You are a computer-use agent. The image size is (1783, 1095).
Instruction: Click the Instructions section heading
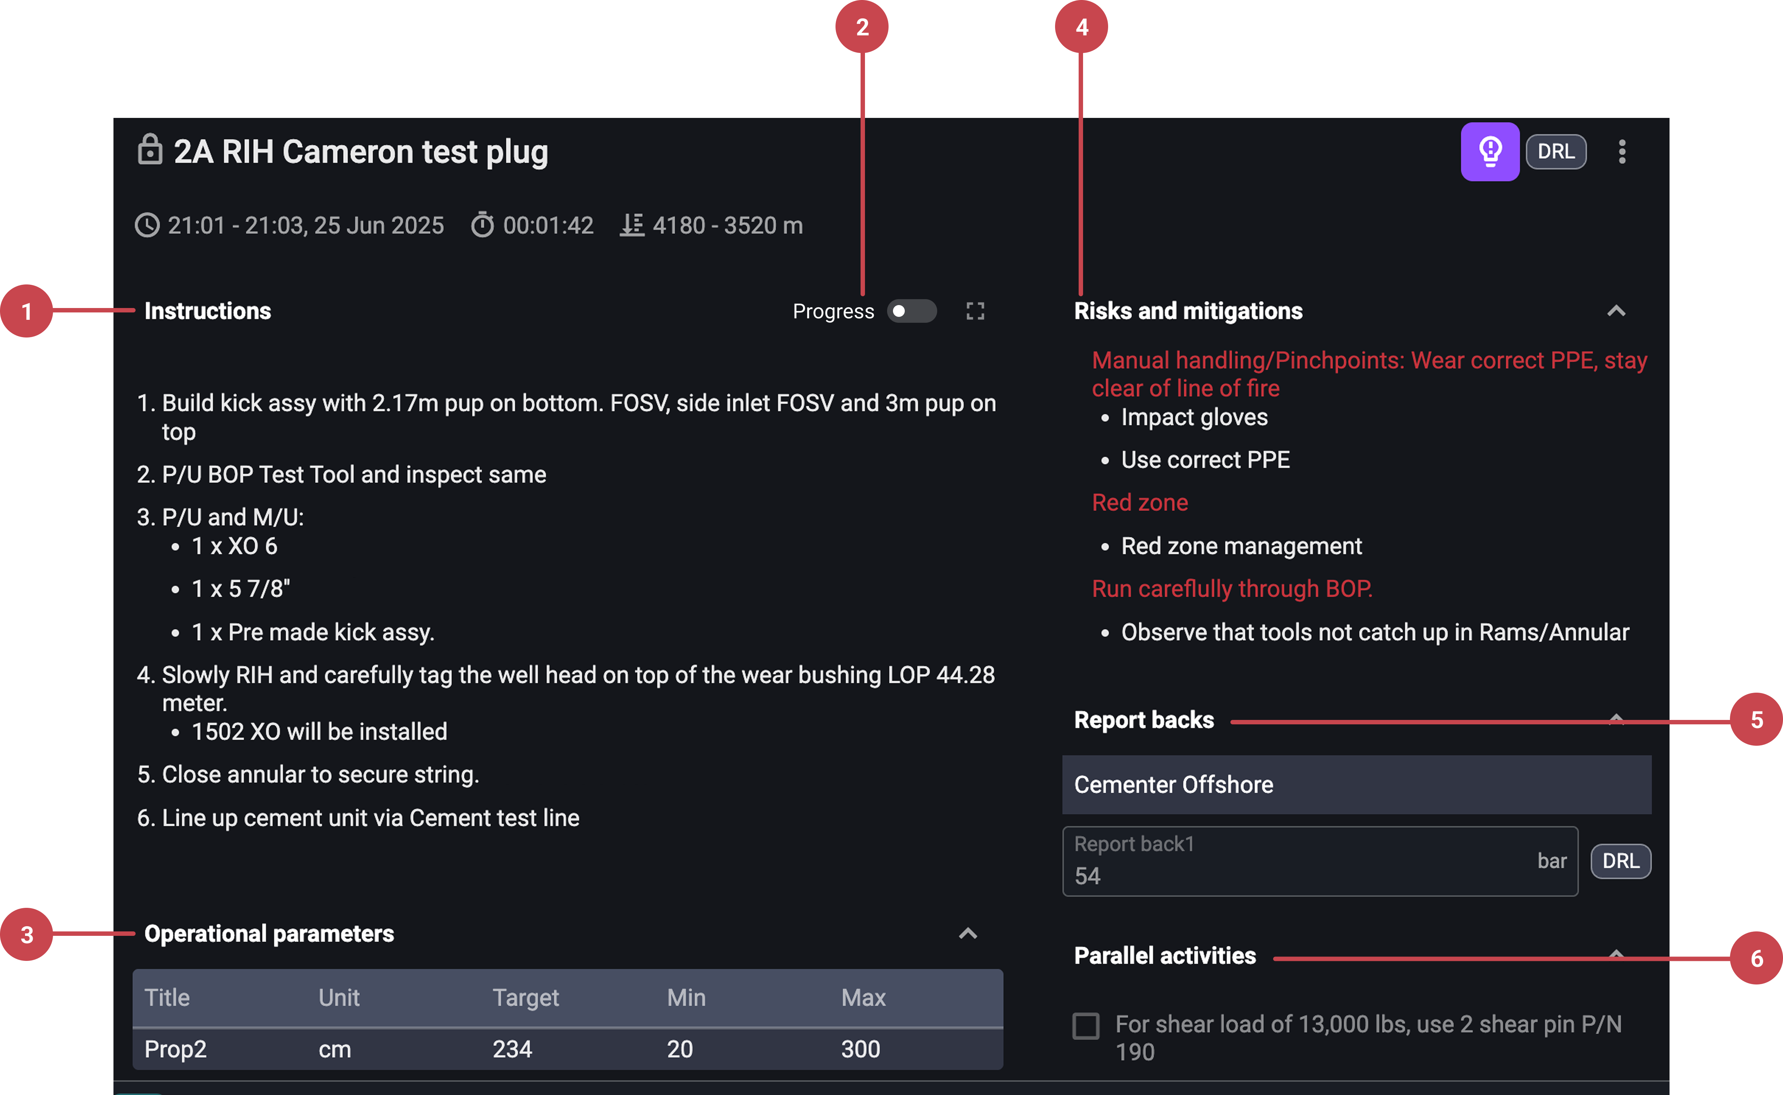[208, 311]
